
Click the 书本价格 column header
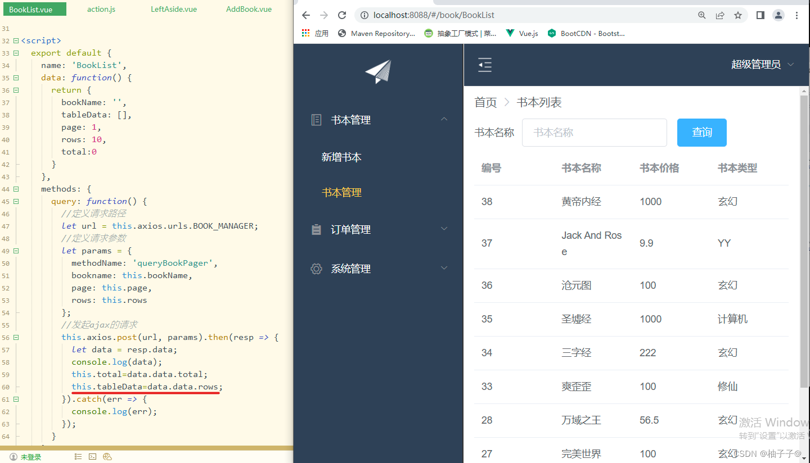click(x=659, y=168)
